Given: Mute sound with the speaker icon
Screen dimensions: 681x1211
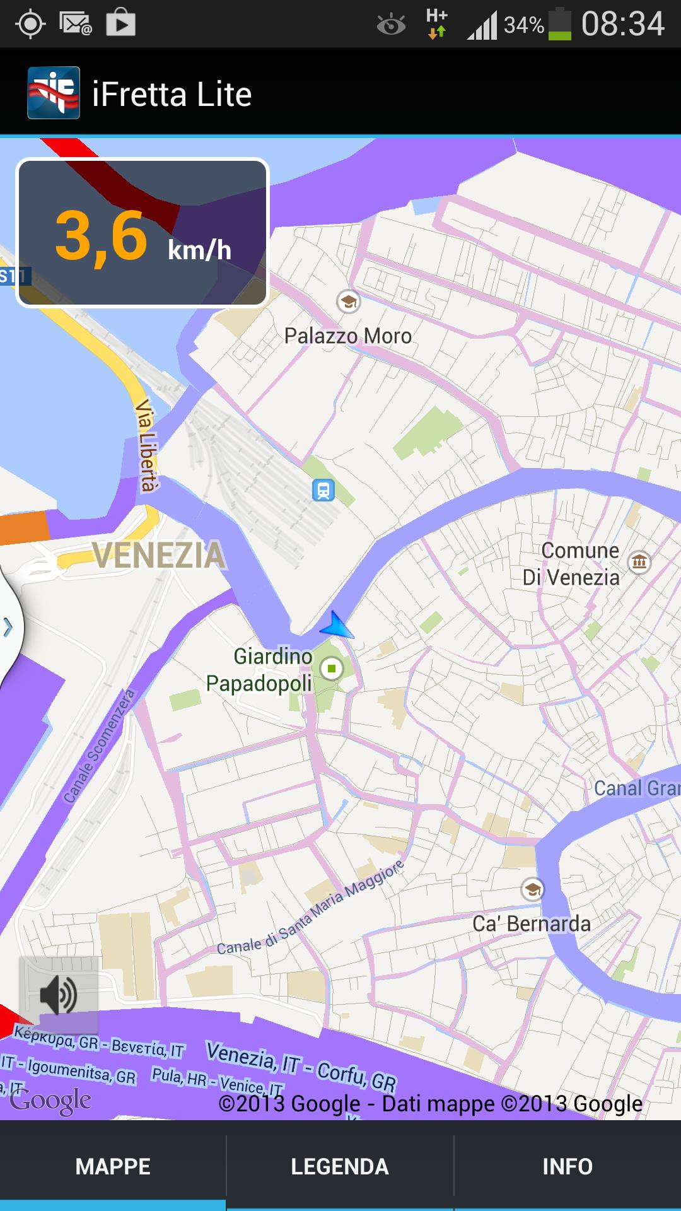Looking at the screenshot, I should point(59,995).
